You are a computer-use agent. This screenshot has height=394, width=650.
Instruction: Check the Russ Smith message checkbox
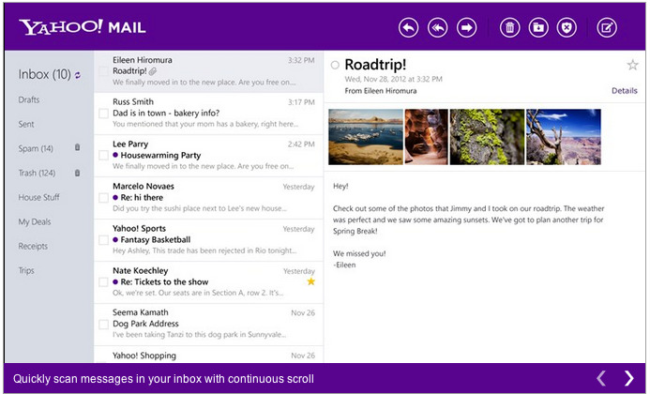coord(103,114)
